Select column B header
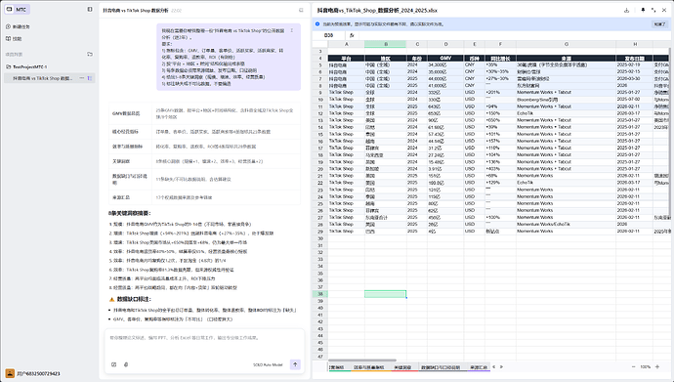 (386, 44)
